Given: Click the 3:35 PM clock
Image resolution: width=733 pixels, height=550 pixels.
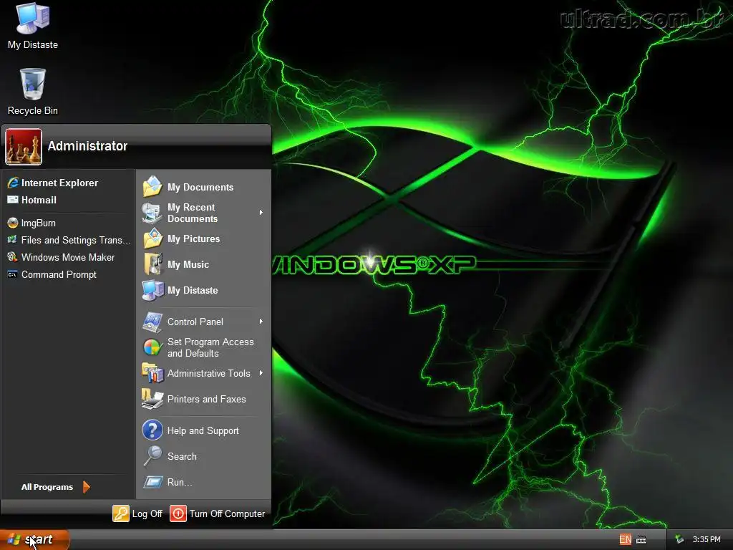Looking at the screenshot, I should click(x=707, y=539).
